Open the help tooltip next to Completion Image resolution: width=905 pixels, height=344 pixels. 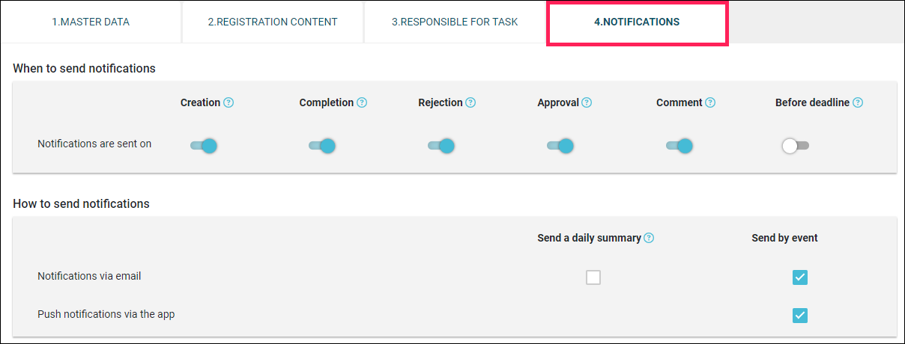362,102
